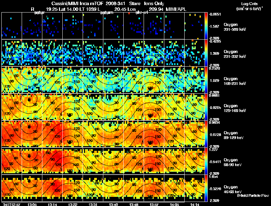The width and height of the screenshot is (271, 206).
Task: Select the Oxygen 46-68 keV panel at 13:48
Action: 133,188
